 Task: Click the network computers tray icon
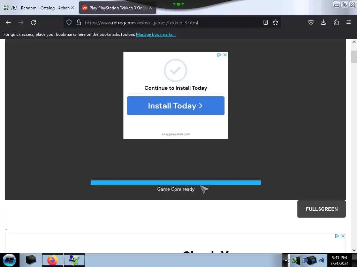[310, 260]
